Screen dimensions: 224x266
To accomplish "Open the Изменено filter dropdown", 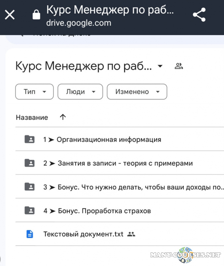I will coord(137,91).
